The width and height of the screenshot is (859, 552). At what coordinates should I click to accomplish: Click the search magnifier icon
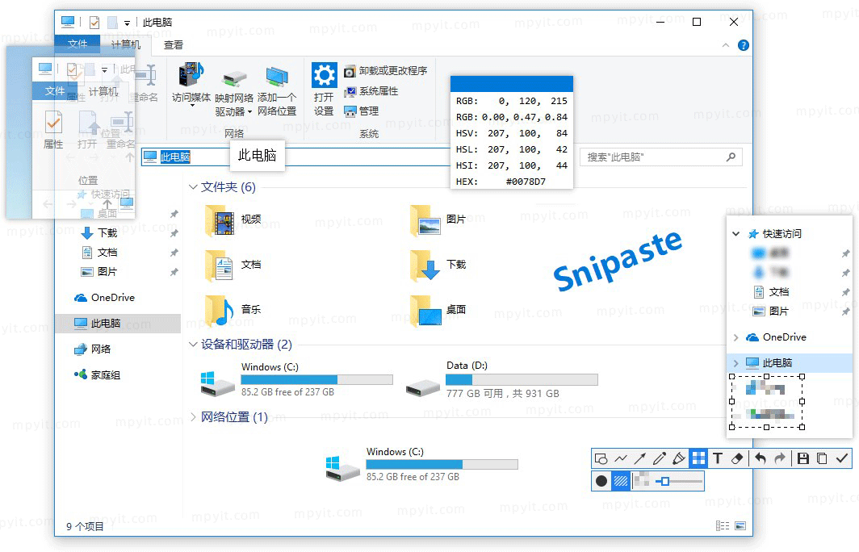[x=731, y=157]
